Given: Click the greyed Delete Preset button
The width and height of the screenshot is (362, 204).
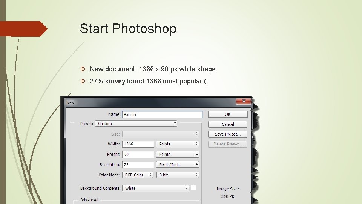Looking at the screenshot, I should (228, 144).
